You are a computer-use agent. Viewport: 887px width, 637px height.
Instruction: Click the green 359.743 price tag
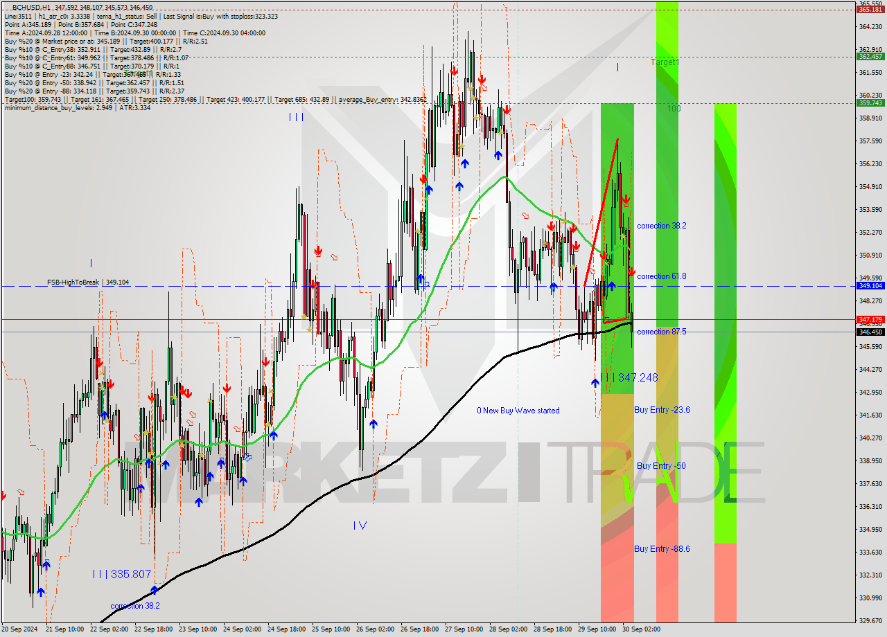coord(870,102)
